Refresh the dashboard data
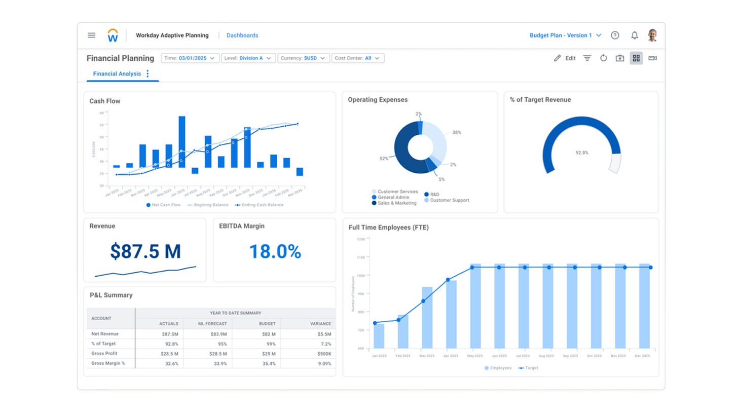738x415 pixels. [x=603, y=58]
